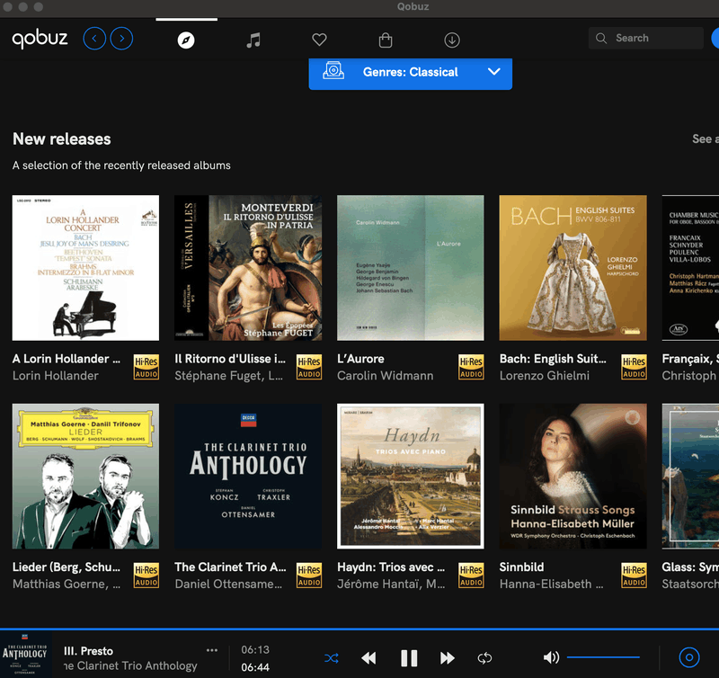Open L'Aurore album cover
This screenshot has width=719, height=678.
411,268
